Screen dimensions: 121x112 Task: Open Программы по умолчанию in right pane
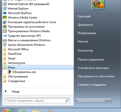96,76
